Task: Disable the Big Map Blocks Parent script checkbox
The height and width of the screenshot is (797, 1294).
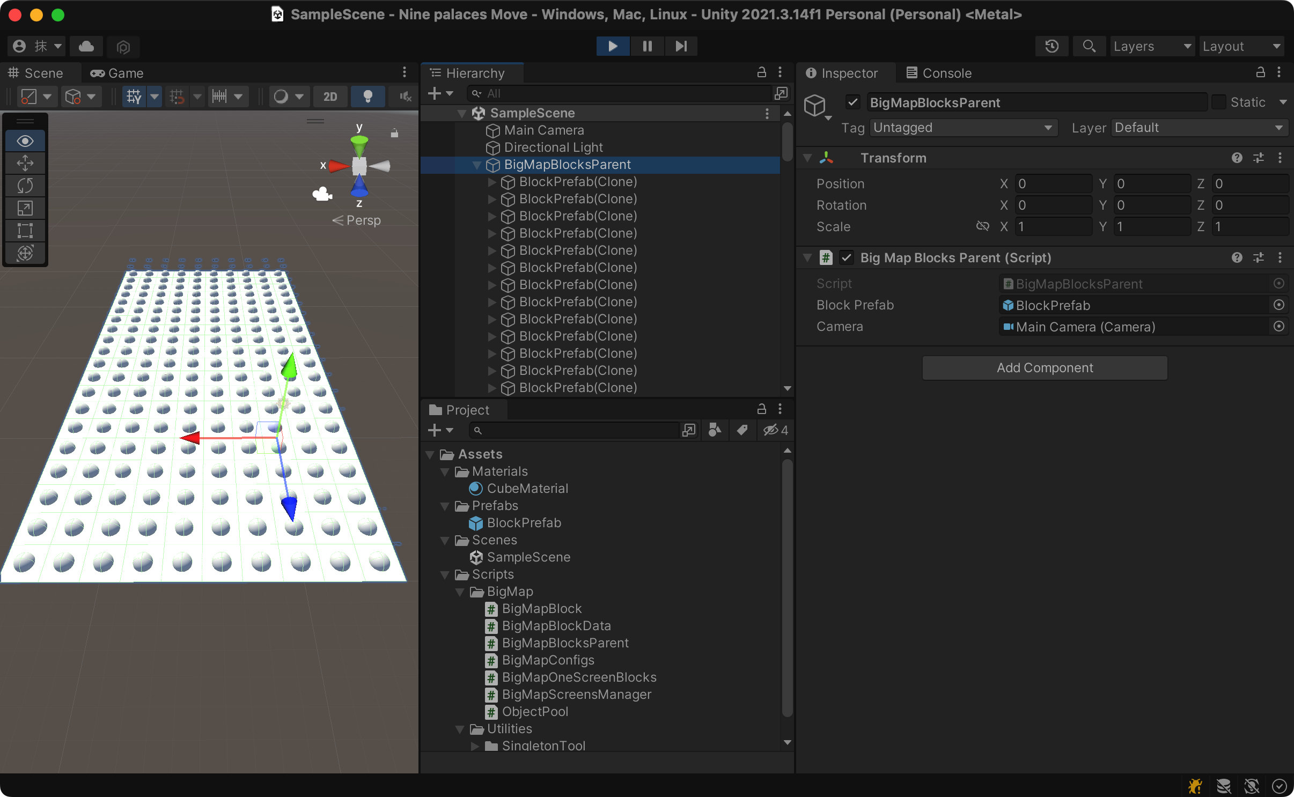Action: [x=847, y=258]
